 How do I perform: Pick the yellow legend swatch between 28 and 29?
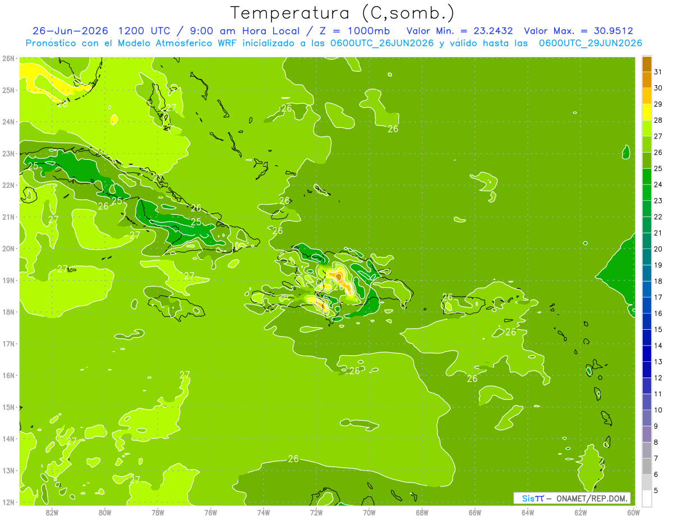(x=647, y=112)
